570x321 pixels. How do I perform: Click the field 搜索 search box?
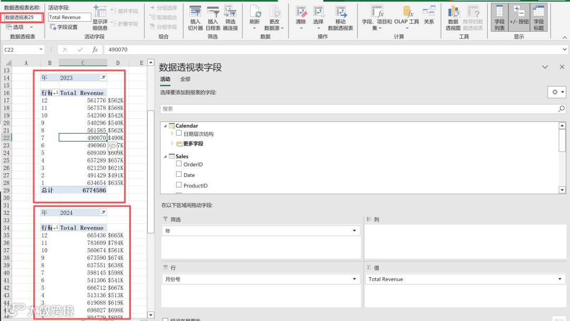359,109
